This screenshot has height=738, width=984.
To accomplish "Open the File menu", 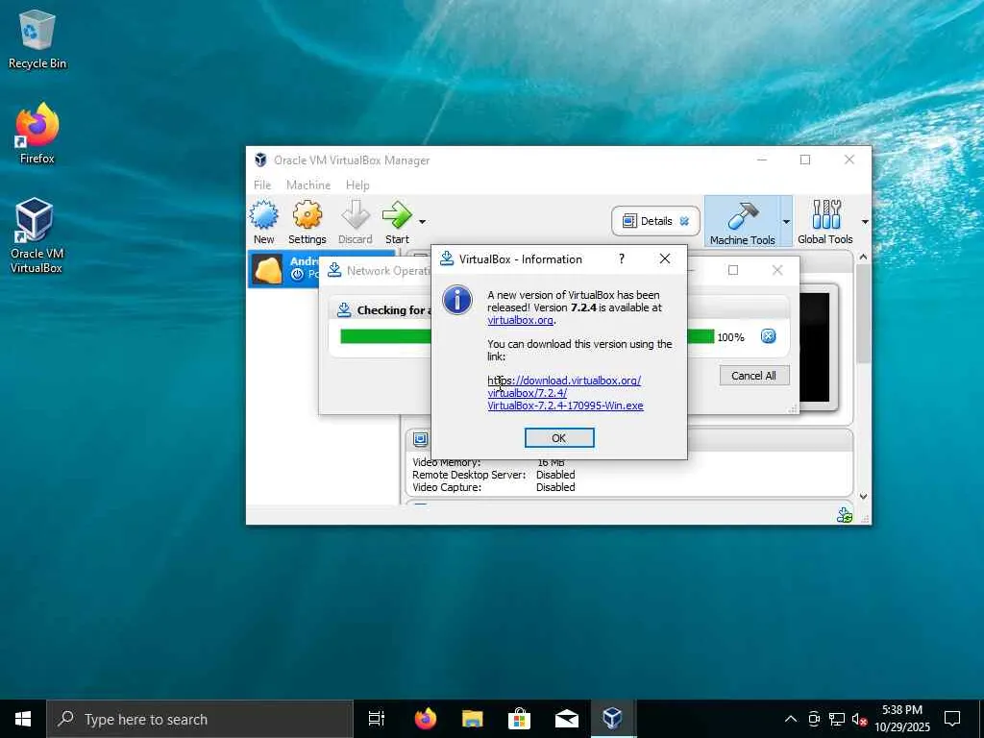I will 262,185.
